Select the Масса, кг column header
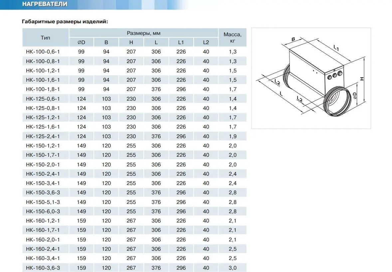Screen dimensions: 392x272 [233, 38]
